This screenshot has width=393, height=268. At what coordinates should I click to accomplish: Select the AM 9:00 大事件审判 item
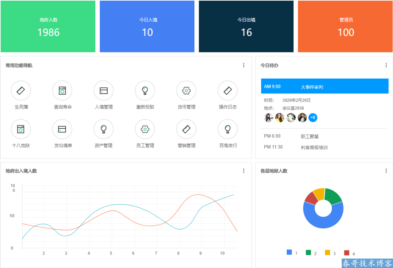point(325,87)
